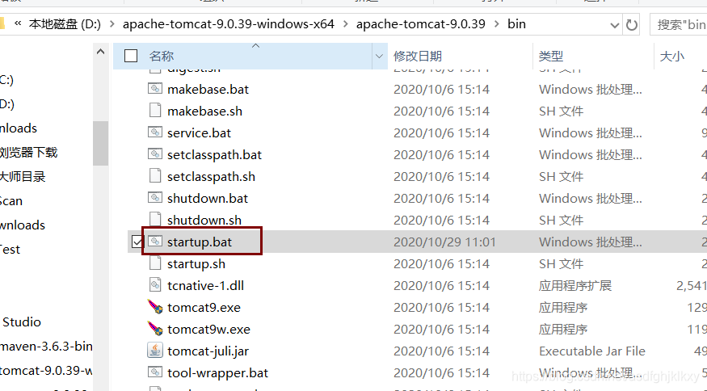Open the name column filter dropdown
The width and height of the screenshot is (707, 391).
click(x=379, y=56)
